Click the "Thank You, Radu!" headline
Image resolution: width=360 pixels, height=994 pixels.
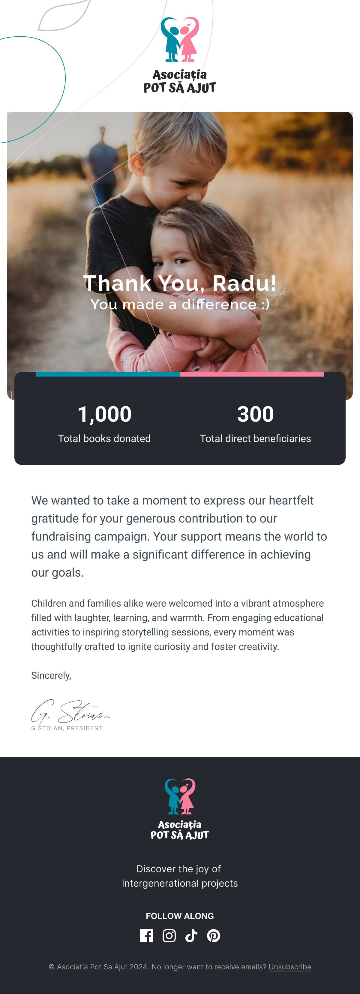pyautogui.click(x=180, y=283)
